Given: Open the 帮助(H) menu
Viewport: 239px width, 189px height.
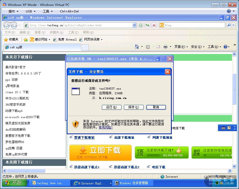Looking at the screenshot, I should click(88, 32).
